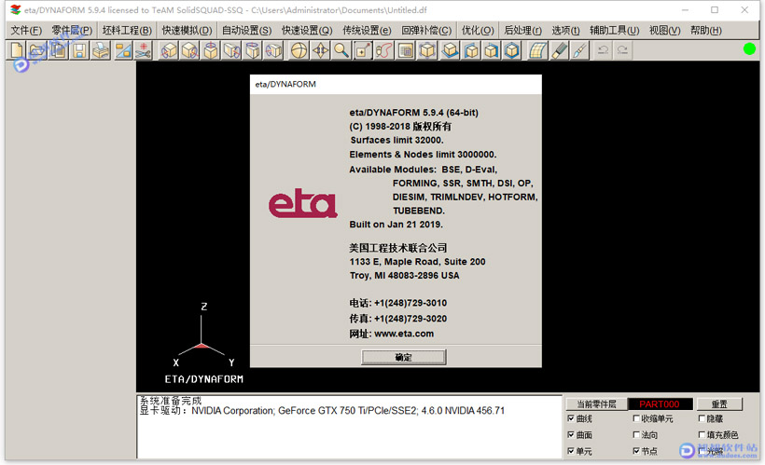765x465 pixels.
Task: Open the 文件(F) menu
Action: click(x=26, y=30)
